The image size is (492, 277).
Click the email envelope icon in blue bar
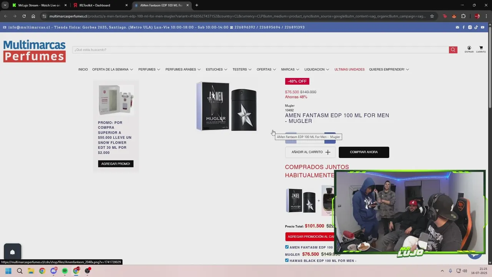(x=457, y=27)
